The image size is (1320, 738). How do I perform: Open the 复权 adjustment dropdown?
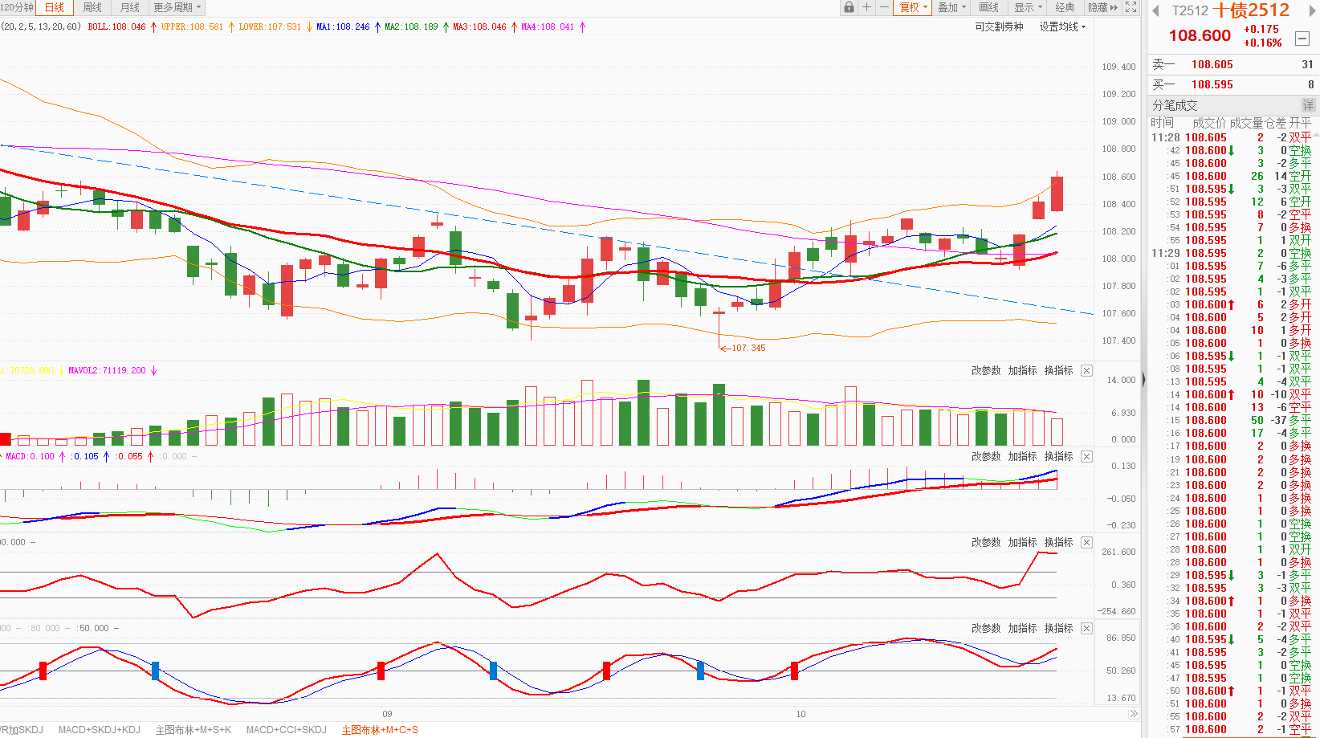[x=913, y=7]
